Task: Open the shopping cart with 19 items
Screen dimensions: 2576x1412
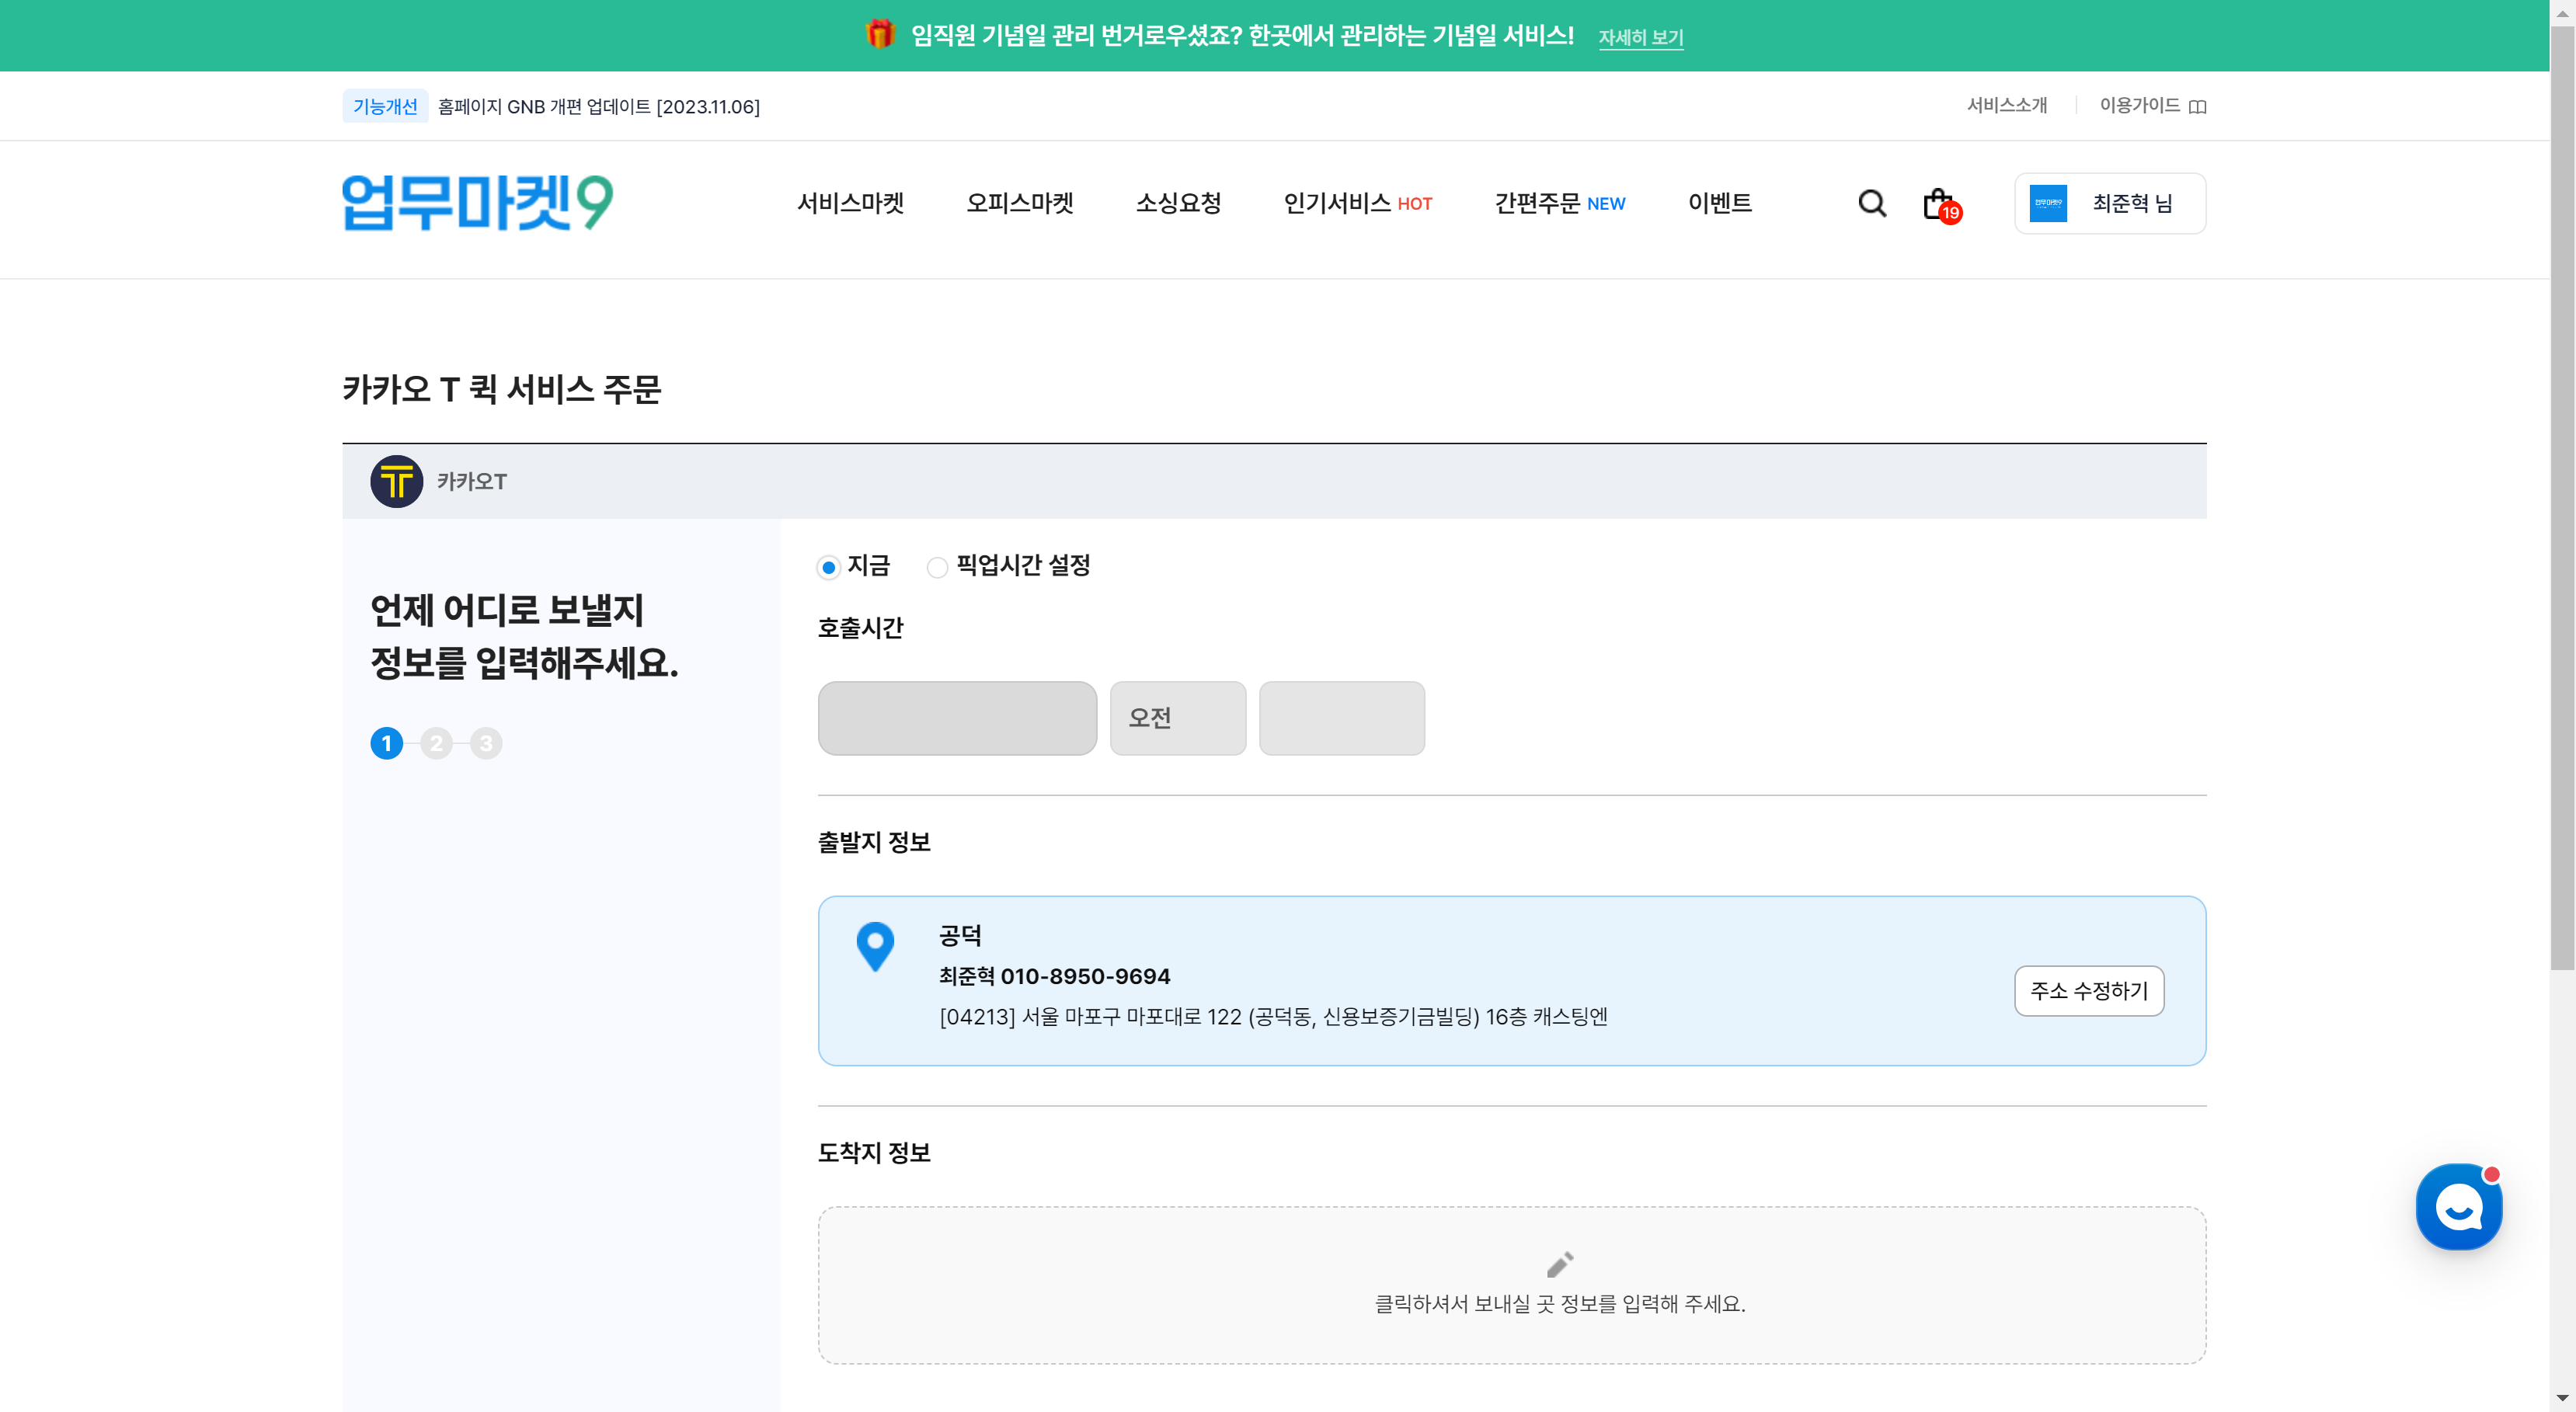Action: coord(1941,205)
